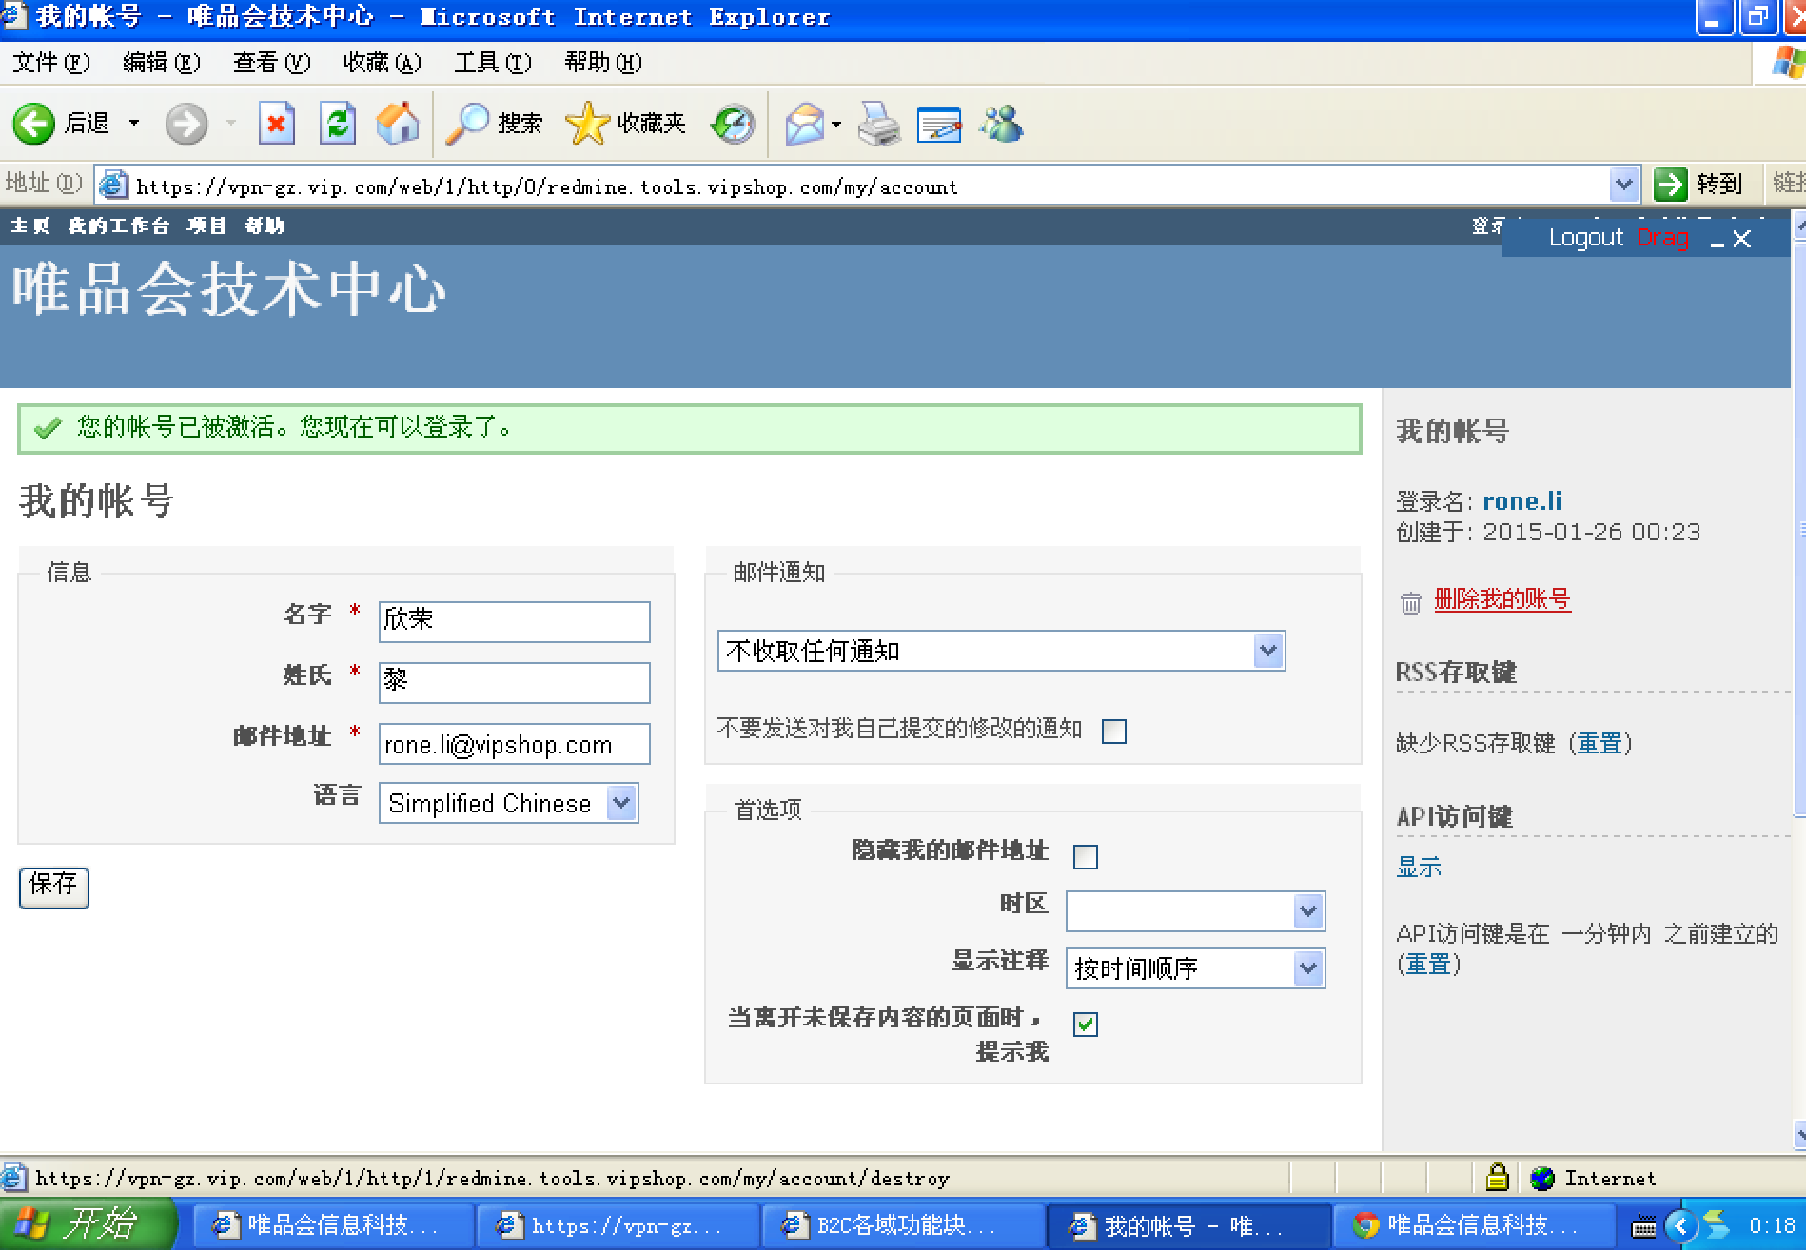Click the rone.li login name link
1806x1250 pixels.
point(1521,501)
